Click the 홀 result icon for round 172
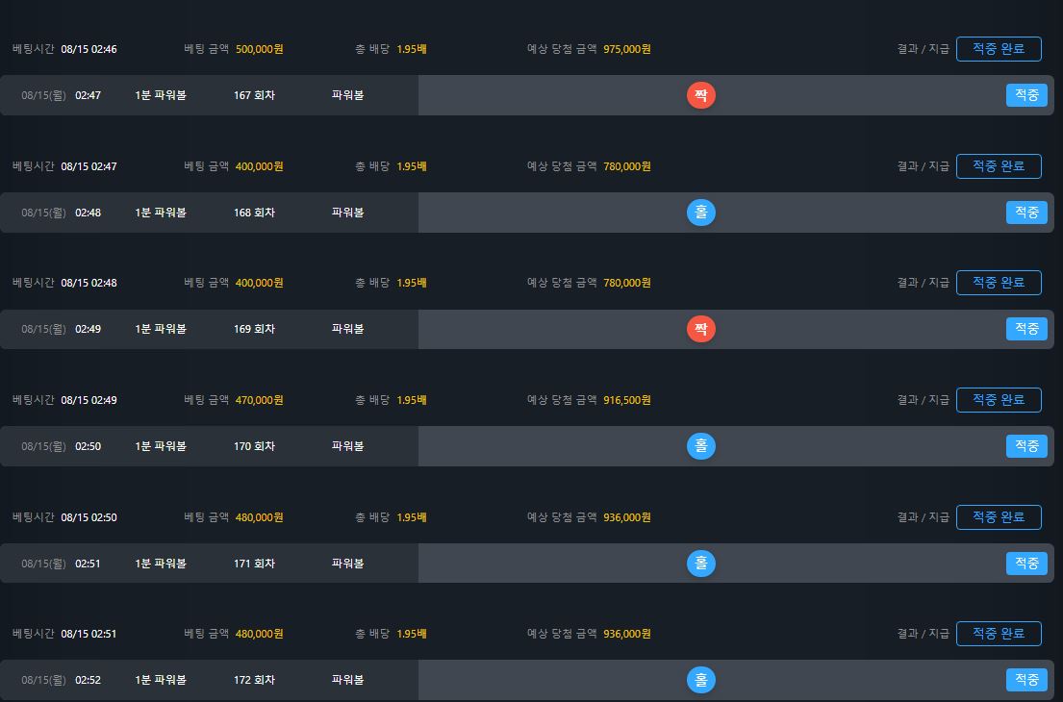Viewport: 1063px width, 702px height. pos(701,680)
